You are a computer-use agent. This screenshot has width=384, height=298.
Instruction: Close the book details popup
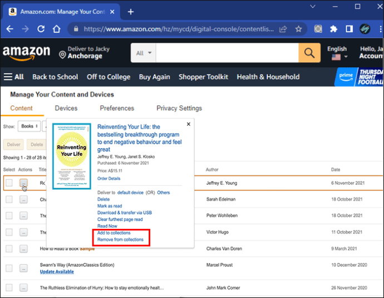click(189, 124)
